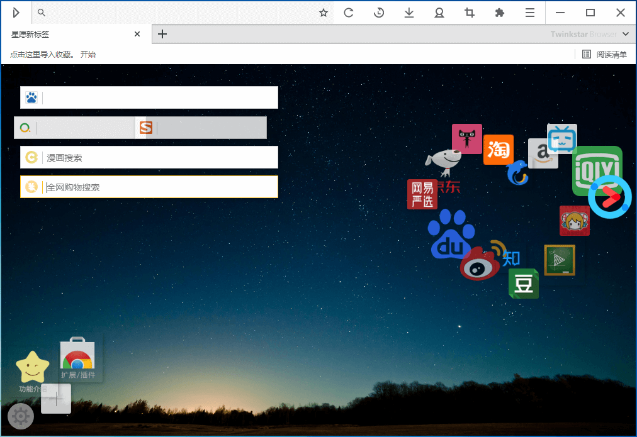This screenshot has height=437, width=637.
Task: Minimize the browser window
Action: click(560, 13)
